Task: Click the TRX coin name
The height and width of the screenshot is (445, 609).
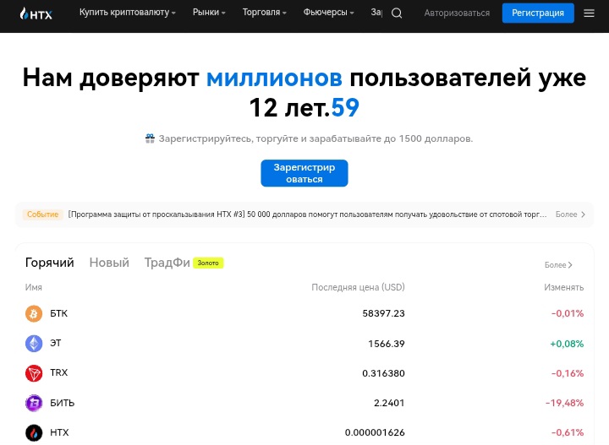Action: click(x=59, y=373)
